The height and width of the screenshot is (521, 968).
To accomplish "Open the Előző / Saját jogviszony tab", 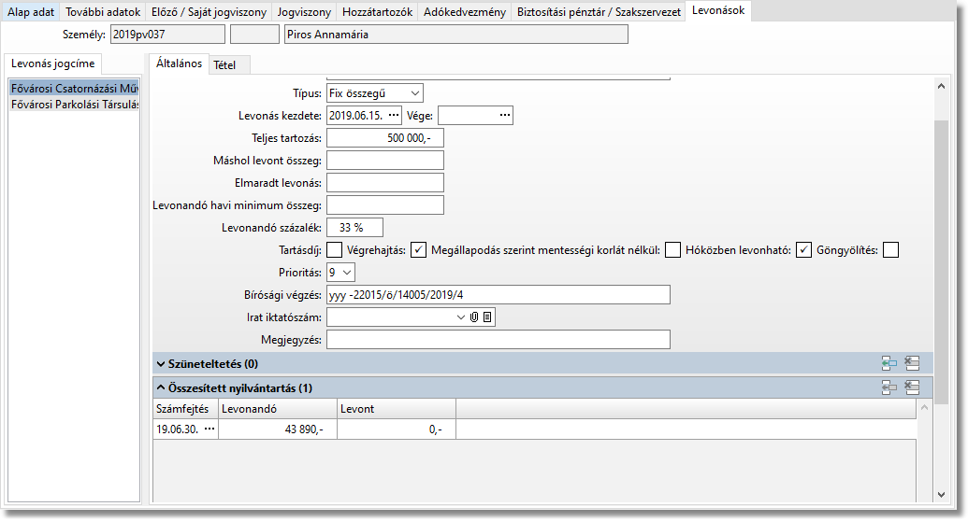I will pyautogui.click(x=209, y=12).
